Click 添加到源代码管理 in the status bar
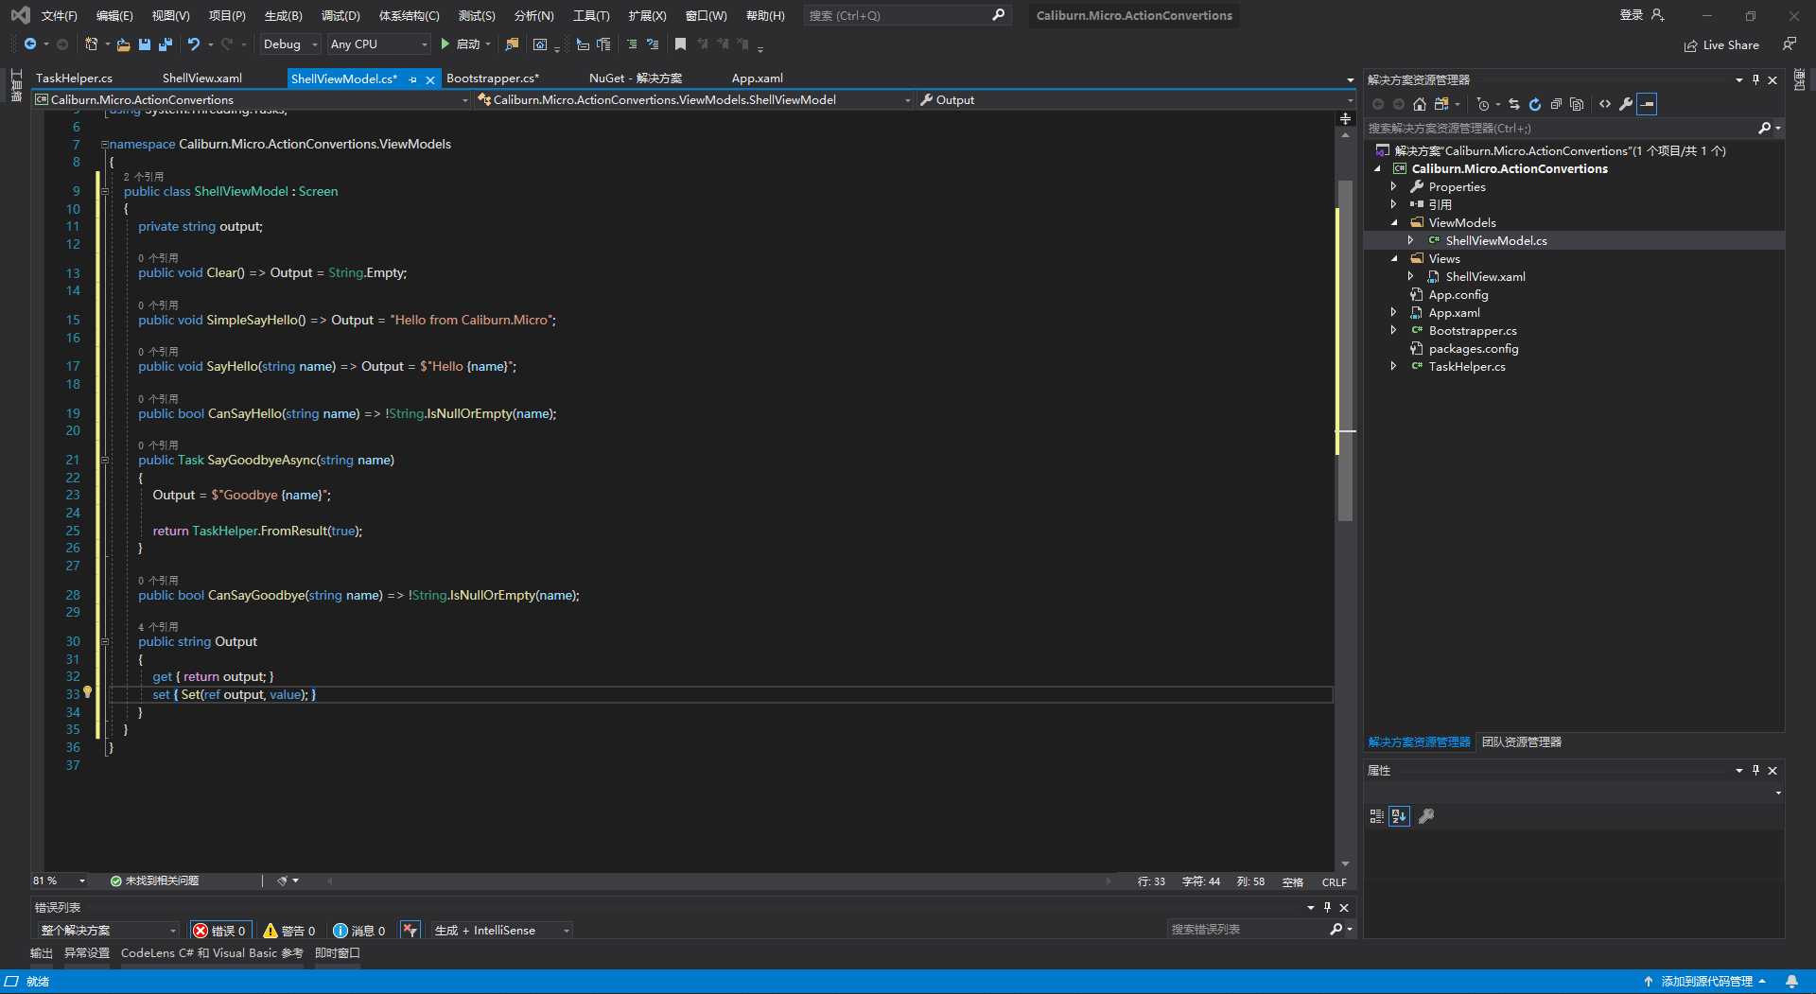The width and height of the screenshot is (1816, 994). pos(1706,982)
